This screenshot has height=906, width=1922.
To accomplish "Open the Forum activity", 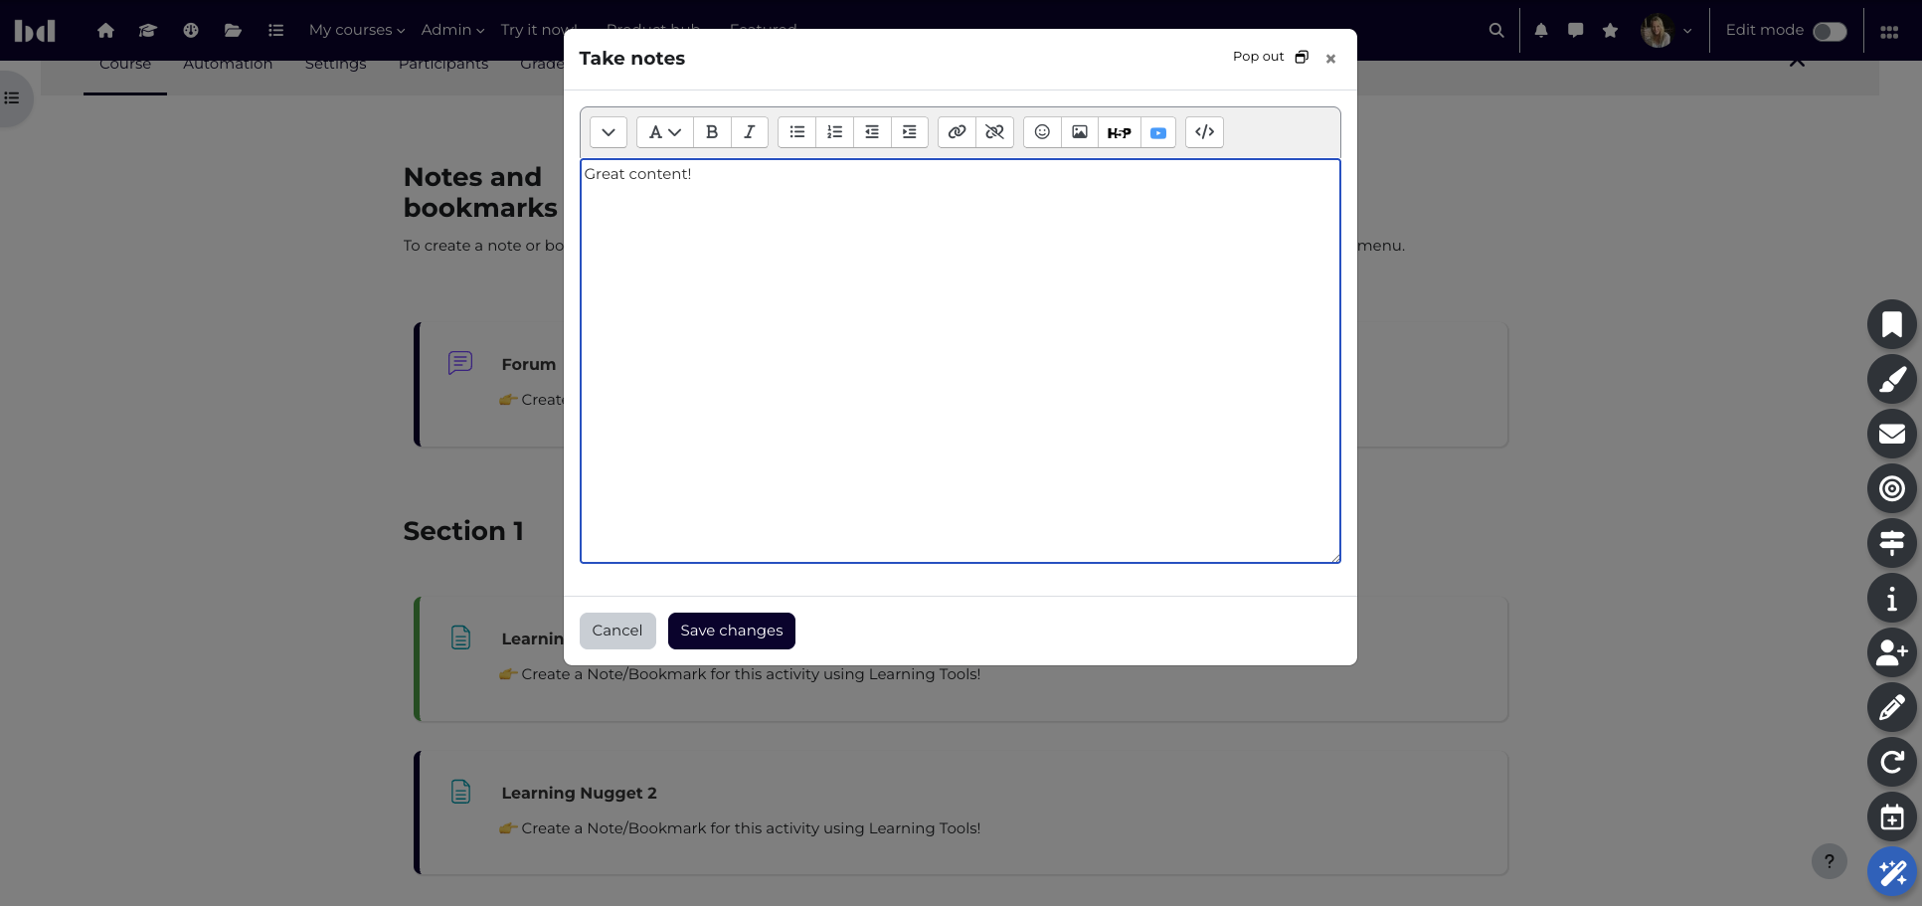I will click(529, 364).
